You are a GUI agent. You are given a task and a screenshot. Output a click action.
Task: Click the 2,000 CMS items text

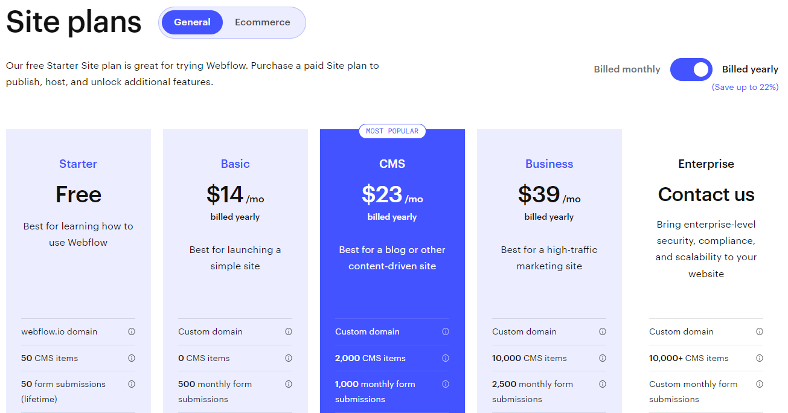pyautogui.click(x=370, y=358)
